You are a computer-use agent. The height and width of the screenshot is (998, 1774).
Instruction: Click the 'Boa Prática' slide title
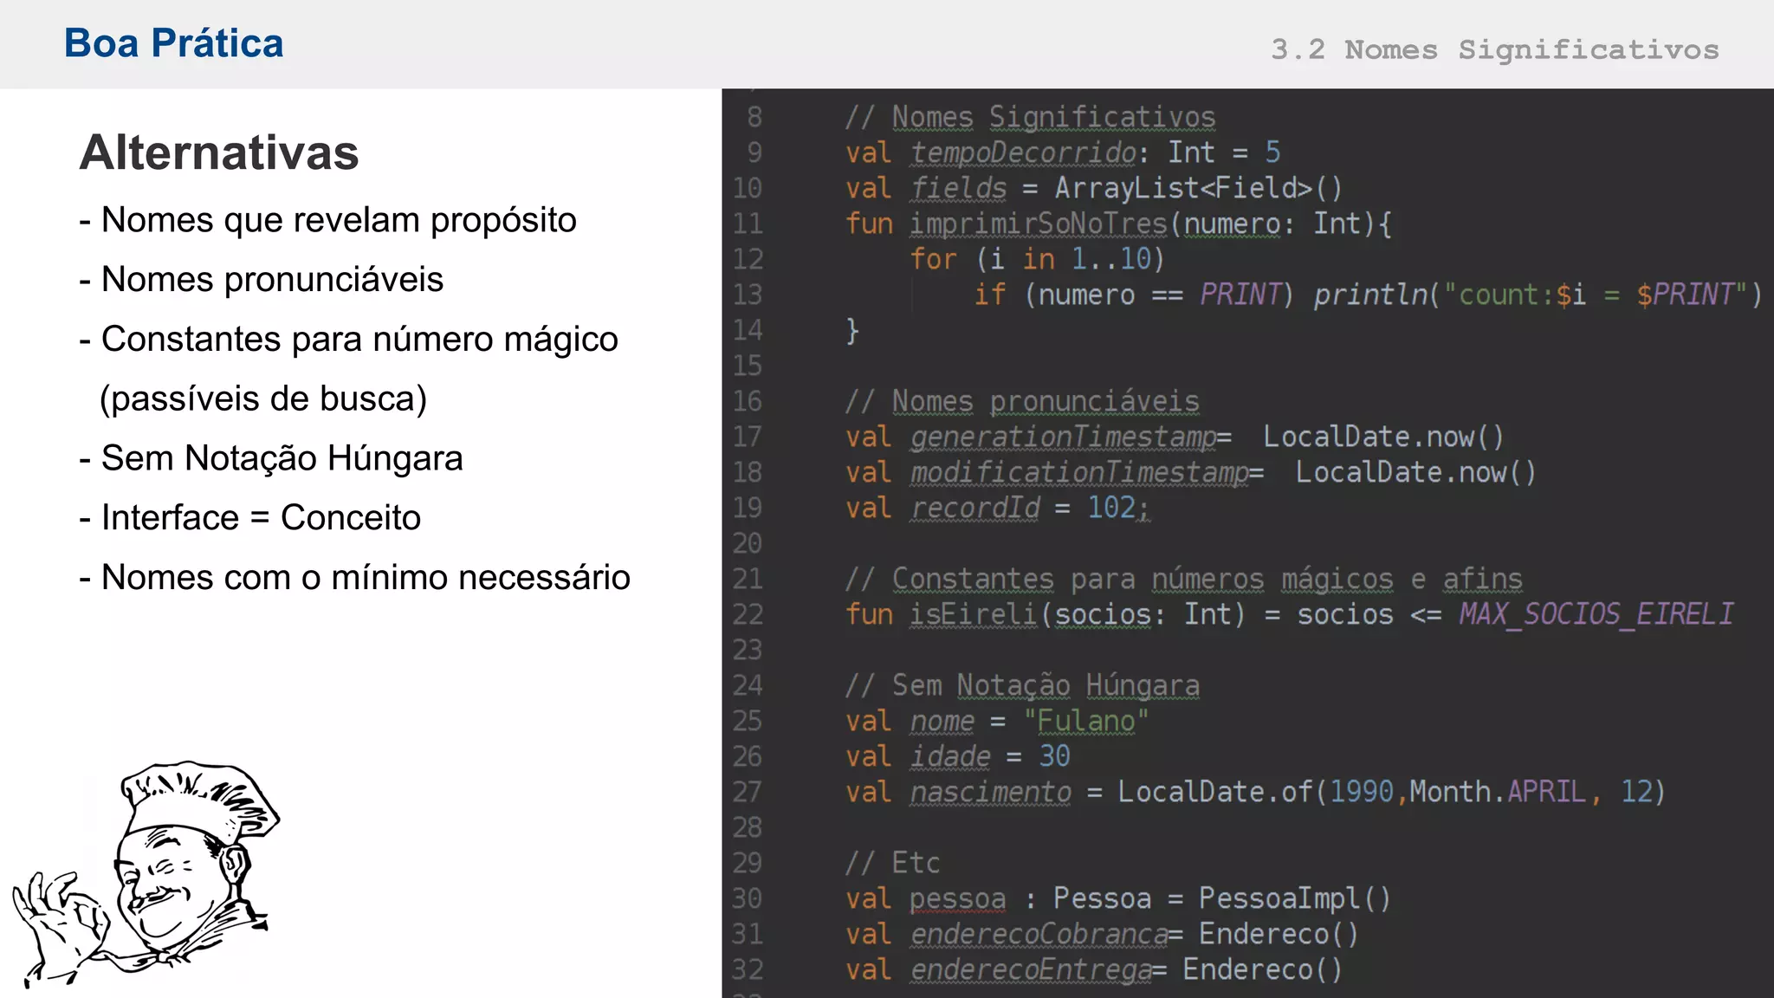[x=173, y=43]
